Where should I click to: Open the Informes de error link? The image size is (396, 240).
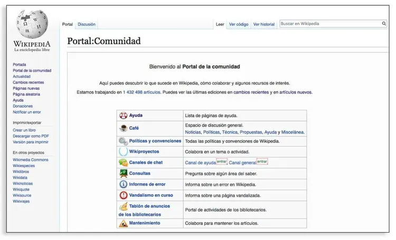(x=147, y=184)
